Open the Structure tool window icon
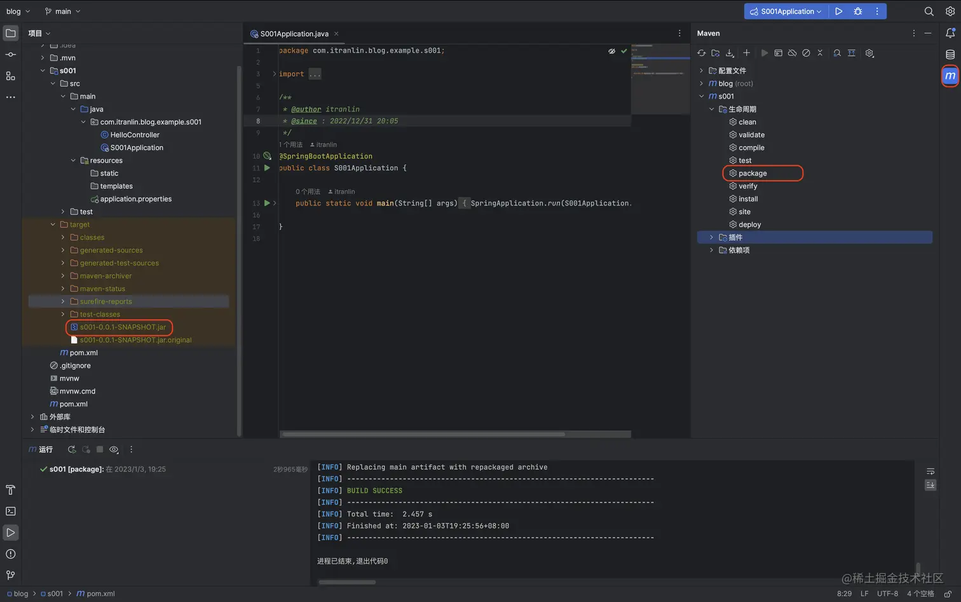Screen dimensions: 961x602 [x=11, y=76]
